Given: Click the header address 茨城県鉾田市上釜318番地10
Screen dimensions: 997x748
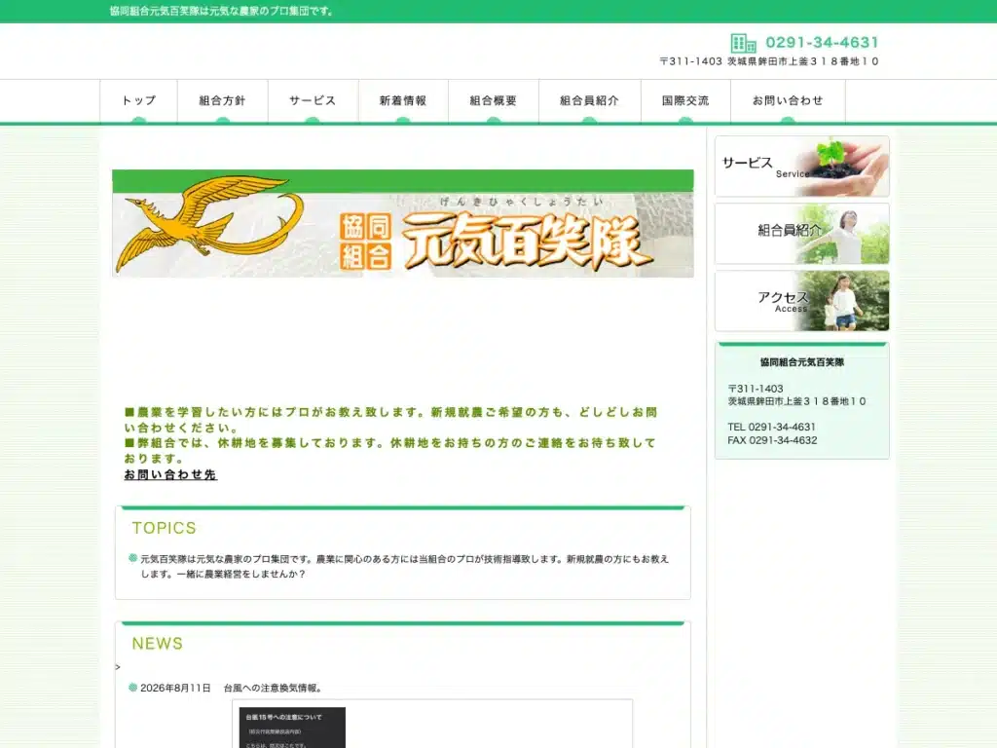Looking at the screenshot, I should tap(803, 61).
